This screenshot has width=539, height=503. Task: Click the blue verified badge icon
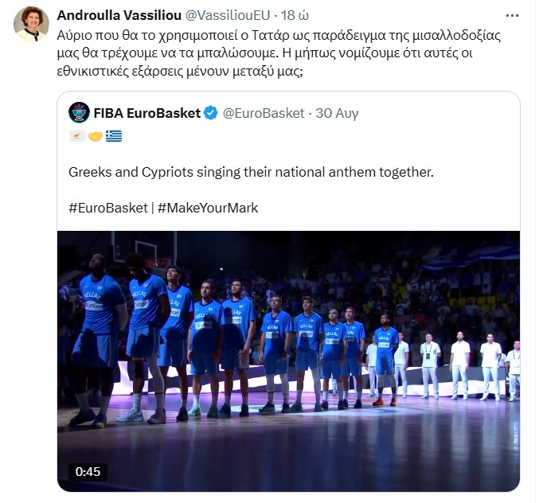210,113
